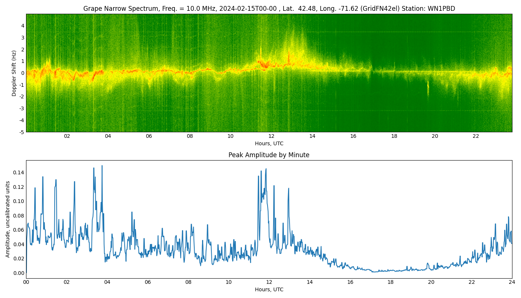The image size is (521, 298).
Task: Click the 24 hour tick on amplitude plot
Action: point(512,282)
